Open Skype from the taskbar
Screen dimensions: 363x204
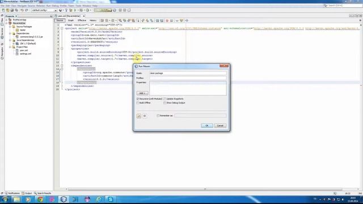point(111,199)
